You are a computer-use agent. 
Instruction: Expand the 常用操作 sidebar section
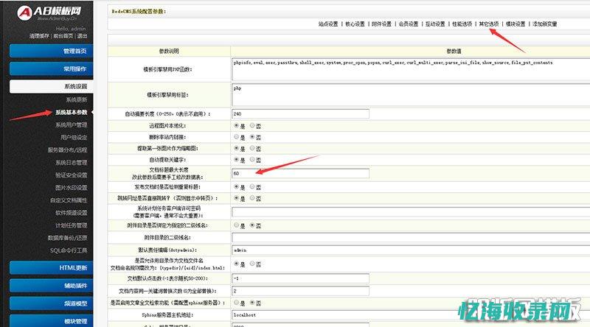point(50,68)
